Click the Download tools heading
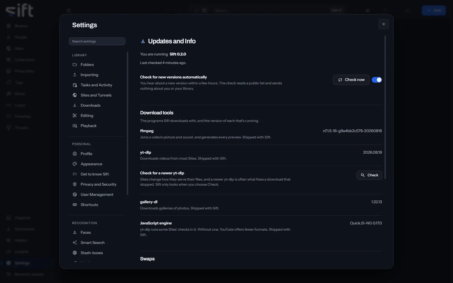 click(x=157, y=113)
